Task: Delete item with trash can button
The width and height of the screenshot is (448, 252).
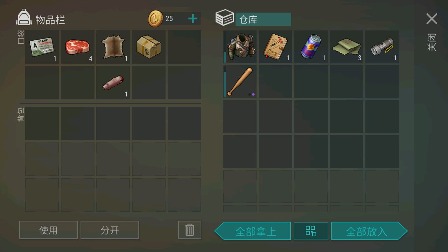Action: pos(190,230)
